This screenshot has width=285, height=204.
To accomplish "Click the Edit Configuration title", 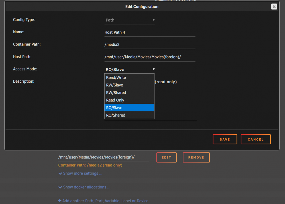I will click(x=142, y=7).
